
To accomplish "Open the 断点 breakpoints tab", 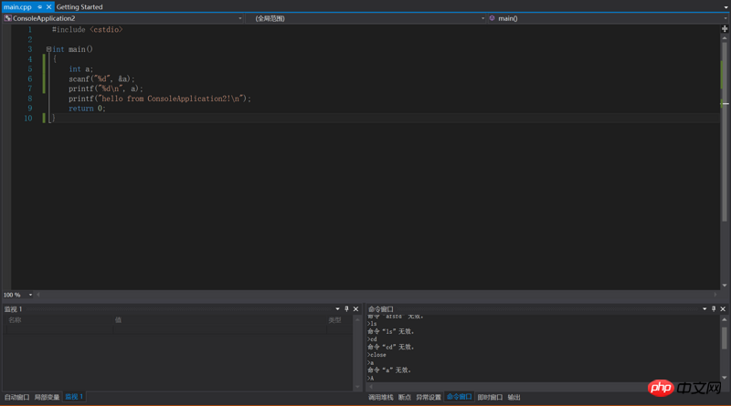I will (x=405, y=397).
